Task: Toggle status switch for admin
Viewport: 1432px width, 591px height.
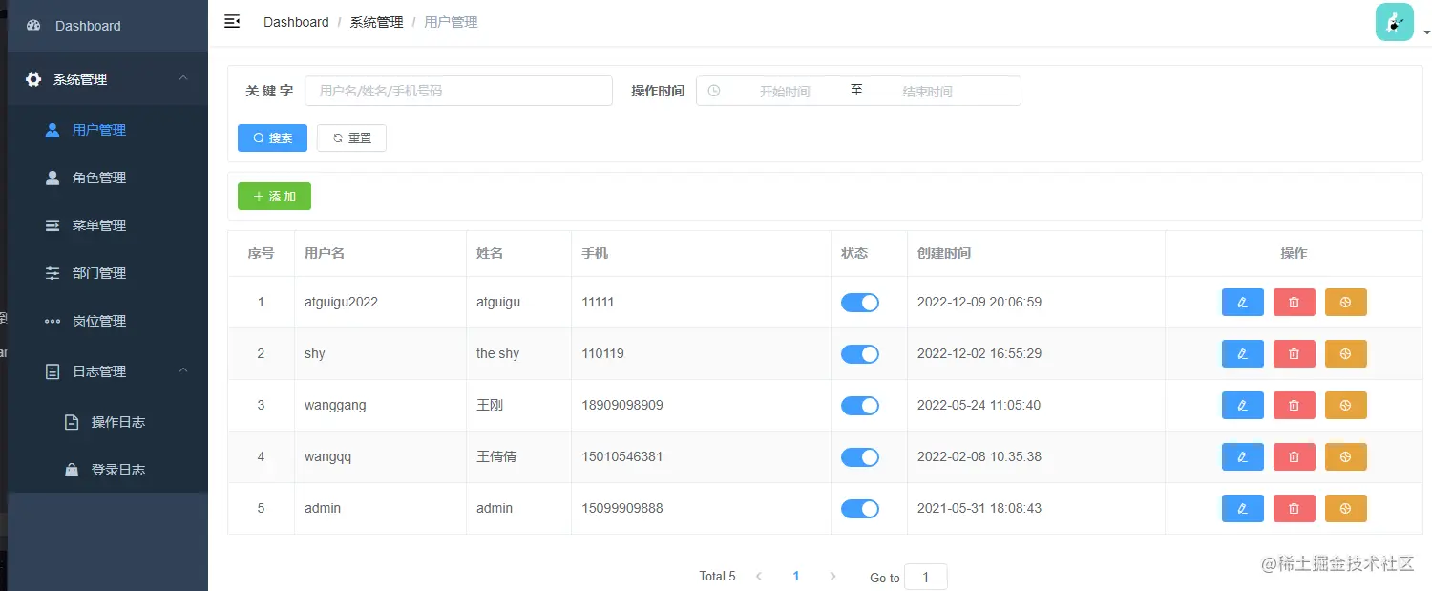Action: tap(860, 508)
